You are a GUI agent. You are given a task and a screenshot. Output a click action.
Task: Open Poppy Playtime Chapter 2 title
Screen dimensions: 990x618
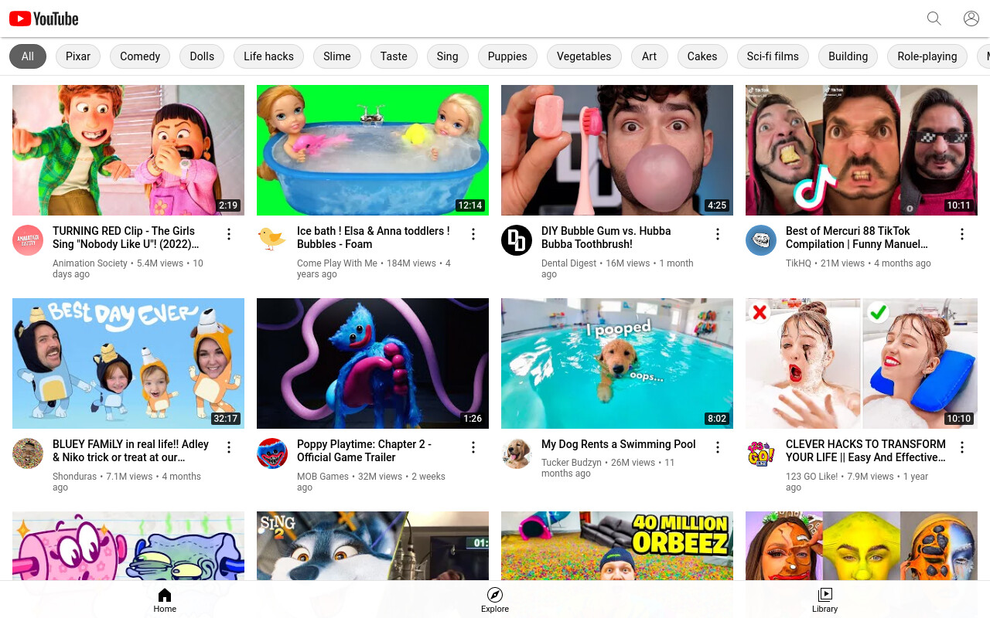point(364,450)
